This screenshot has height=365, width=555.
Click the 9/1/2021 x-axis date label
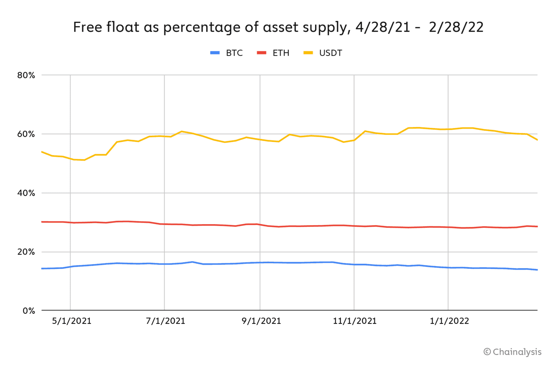pyautogui.click(x=261, y=321)
